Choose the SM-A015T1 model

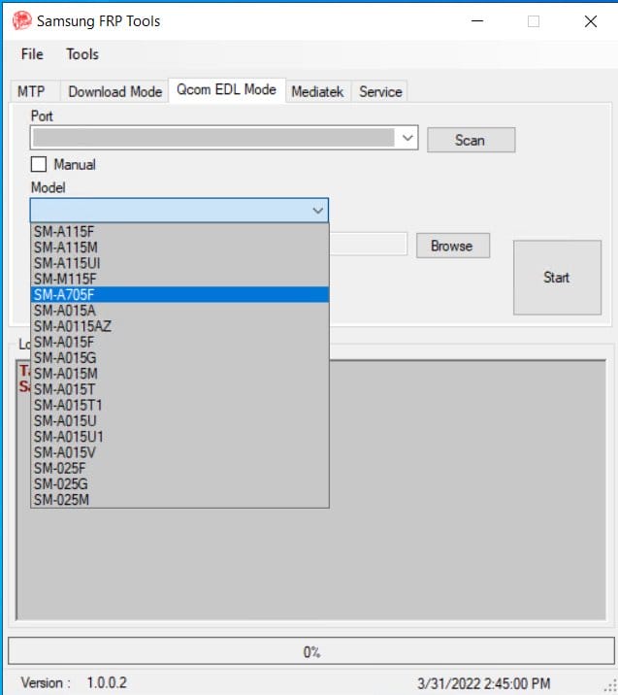pyautogui.click(x=179, y=405)
